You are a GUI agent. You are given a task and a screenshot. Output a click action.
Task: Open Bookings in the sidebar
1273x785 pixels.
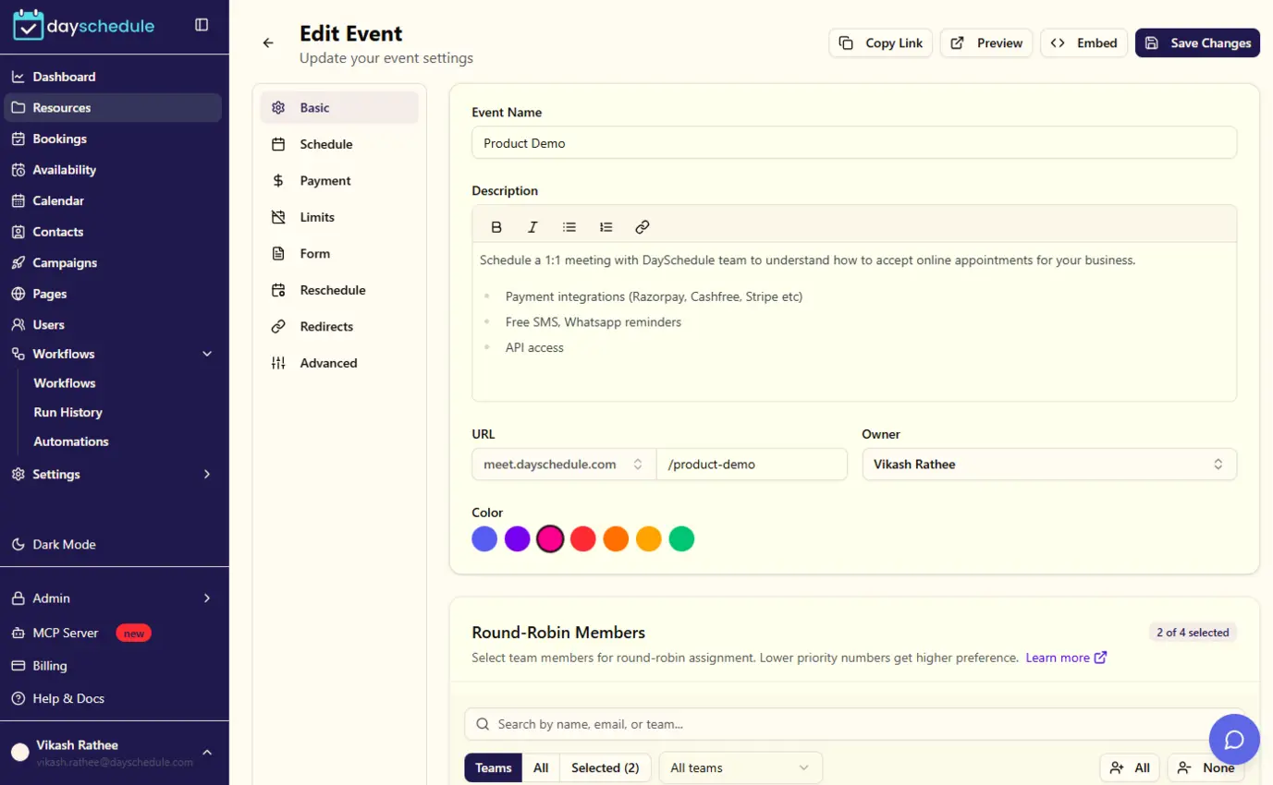point(113,139)
